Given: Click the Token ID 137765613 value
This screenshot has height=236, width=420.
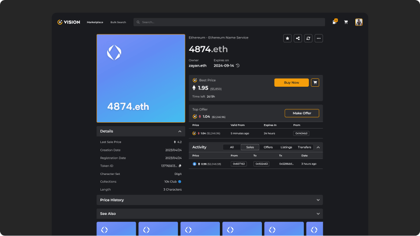Looking at the screenshot, I should (x=169, y=166).
